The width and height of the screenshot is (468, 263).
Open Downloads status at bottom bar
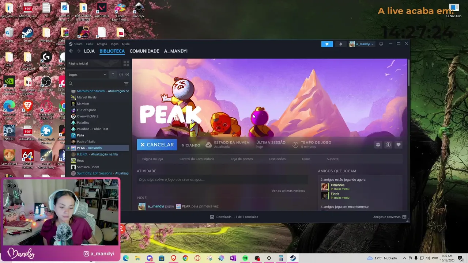click(234, 217)
